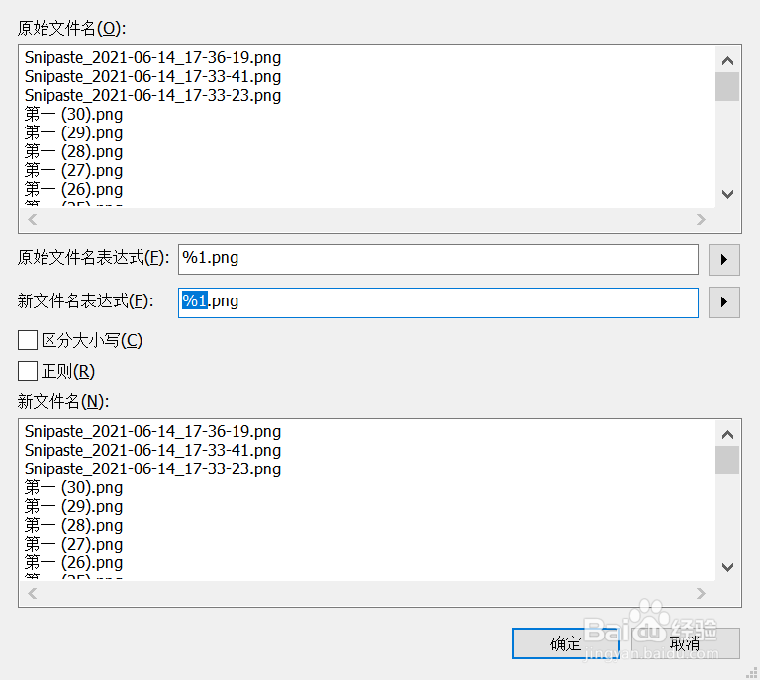Select Snipaste_2021-06-14_17-33-41.png in original list
Image resolution: width=760 pixels, height=680 pixels.
coord(152,76)
